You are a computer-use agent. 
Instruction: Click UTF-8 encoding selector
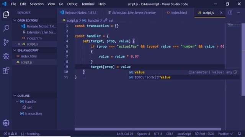point(158,134)
